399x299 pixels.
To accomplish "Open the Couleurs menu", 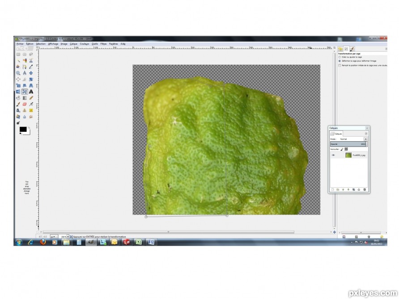I will (x=85, y=44).
